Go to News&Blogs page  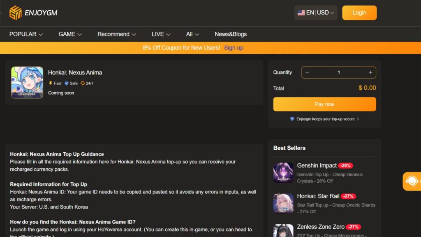point(231,34)
